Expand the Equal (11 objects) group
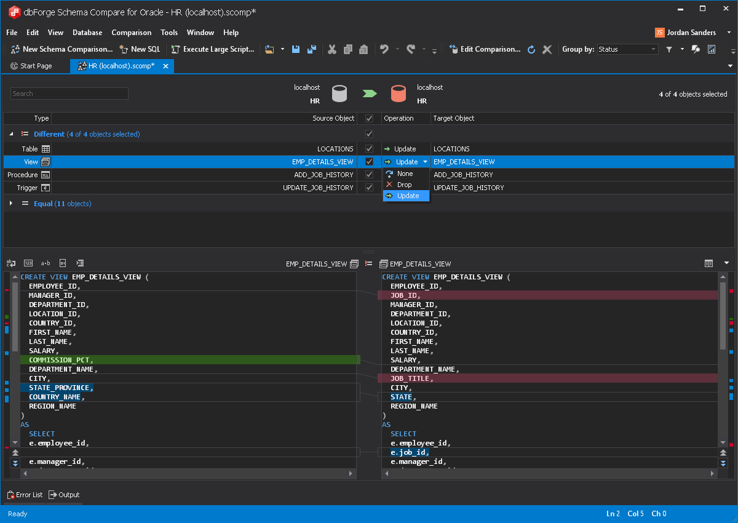 pos(11,204)
